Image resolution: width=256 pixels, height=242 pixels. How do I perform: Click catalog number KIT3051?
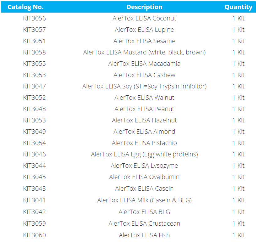point(34,41)
